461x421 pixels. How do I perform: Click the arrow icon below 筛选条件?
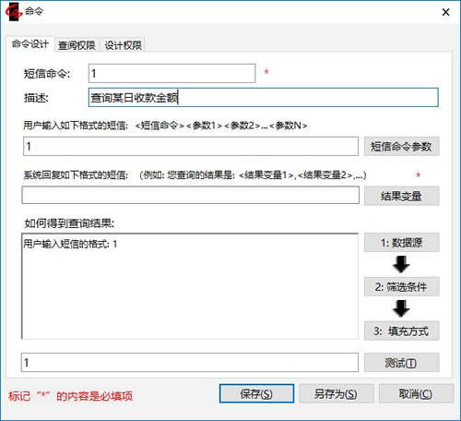(401, 308)
